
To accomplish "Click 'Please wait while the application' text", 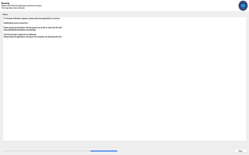I will [21, 6].
